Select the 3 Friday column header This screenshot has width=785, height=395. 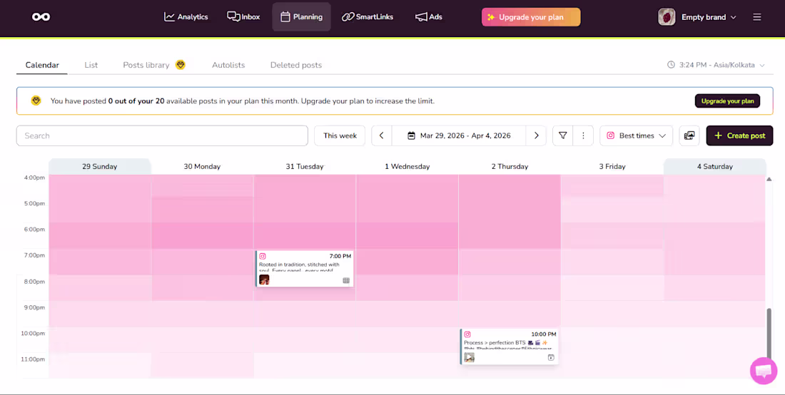tap(612, 167)
